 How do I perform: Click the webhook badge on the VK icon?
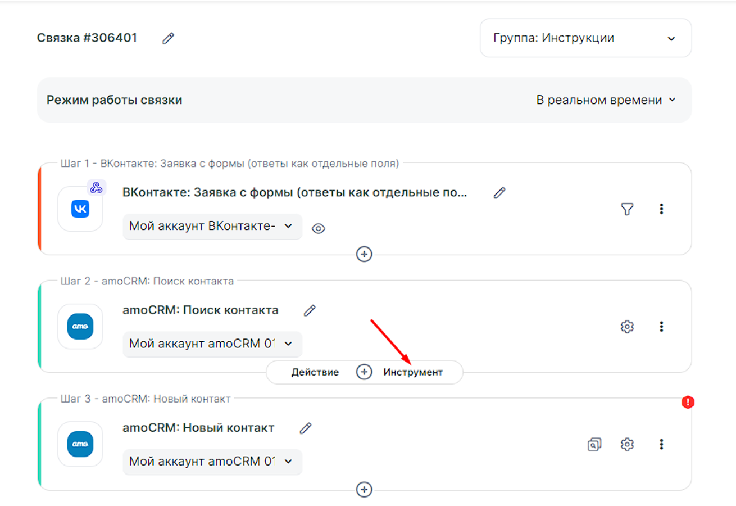[x=96, y=188]
